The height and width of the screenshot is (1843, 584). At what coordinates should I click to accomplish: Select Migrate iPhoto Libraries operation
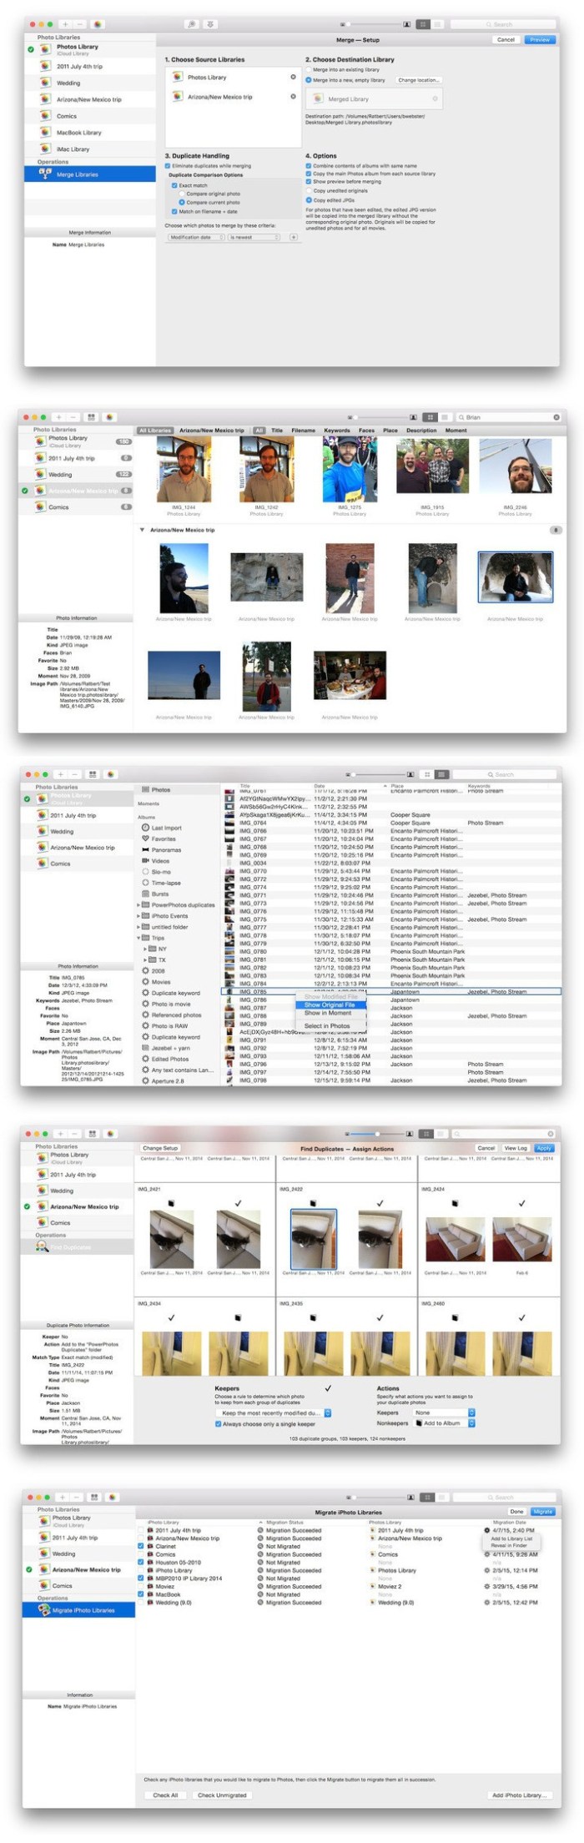(x=83, y=1610)
